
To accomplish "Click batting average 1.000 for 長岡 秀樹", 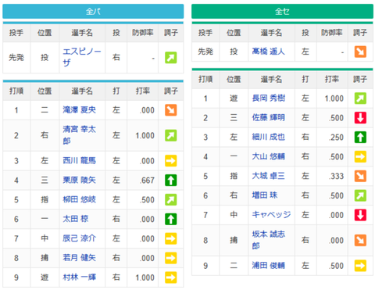I will (x=334, y=98).
